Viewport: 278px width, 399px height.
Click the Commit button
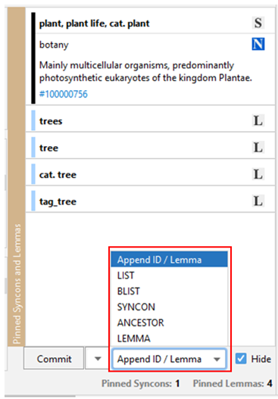click(54, 359)
